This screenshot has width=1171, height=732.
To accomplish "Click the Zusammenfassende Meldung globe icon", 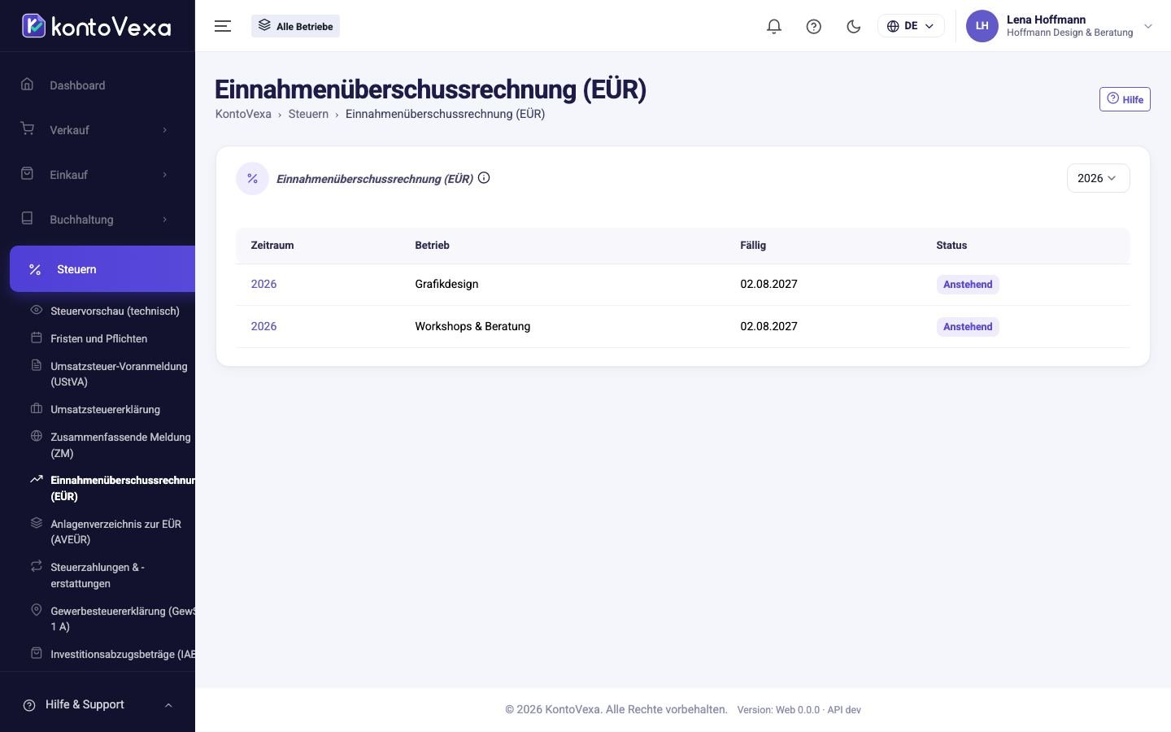I will pyautogui.click(x=36, y=436).
